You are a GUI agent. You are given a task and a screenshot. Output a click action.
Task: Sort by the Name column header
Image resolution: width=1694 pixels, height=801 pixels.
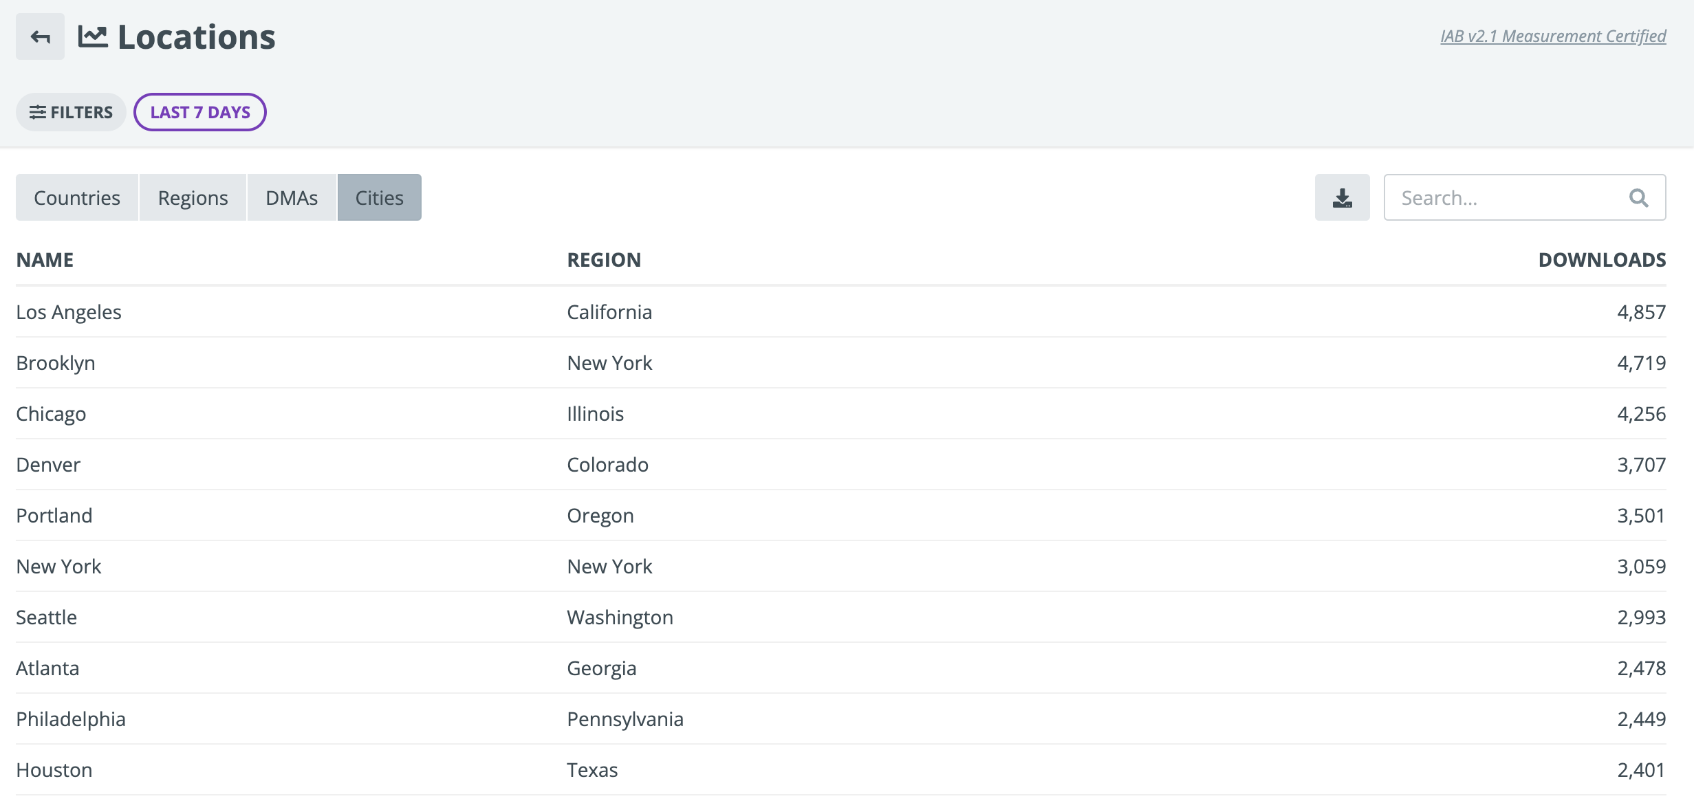45,260
